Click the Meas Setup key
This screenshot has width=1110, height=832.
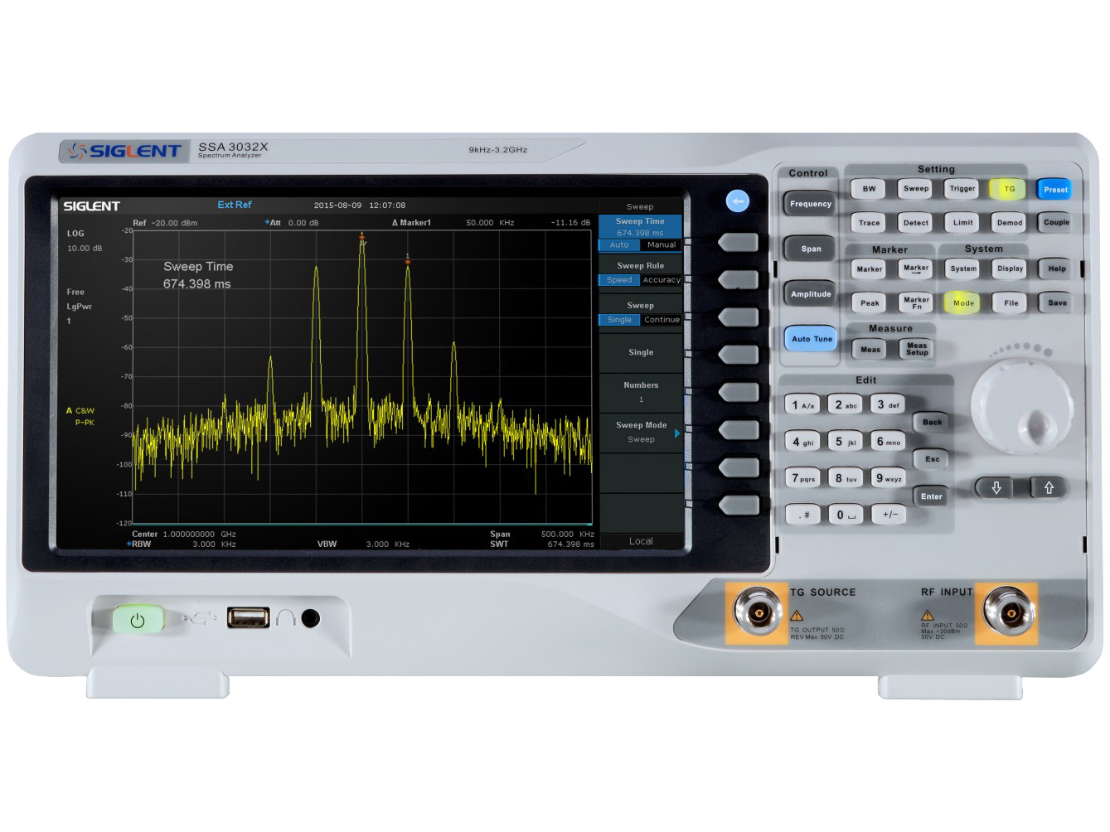click(917, 350)
